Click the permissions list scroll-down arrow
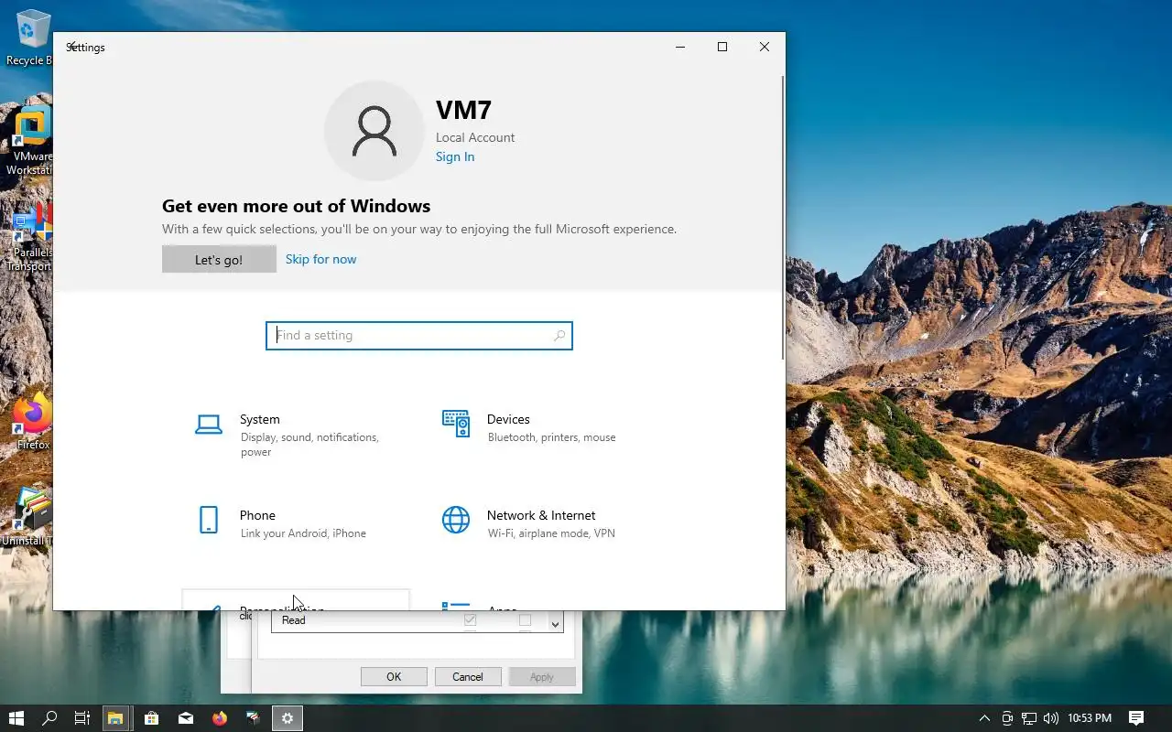1172x732 pixels. pos(555,624)
